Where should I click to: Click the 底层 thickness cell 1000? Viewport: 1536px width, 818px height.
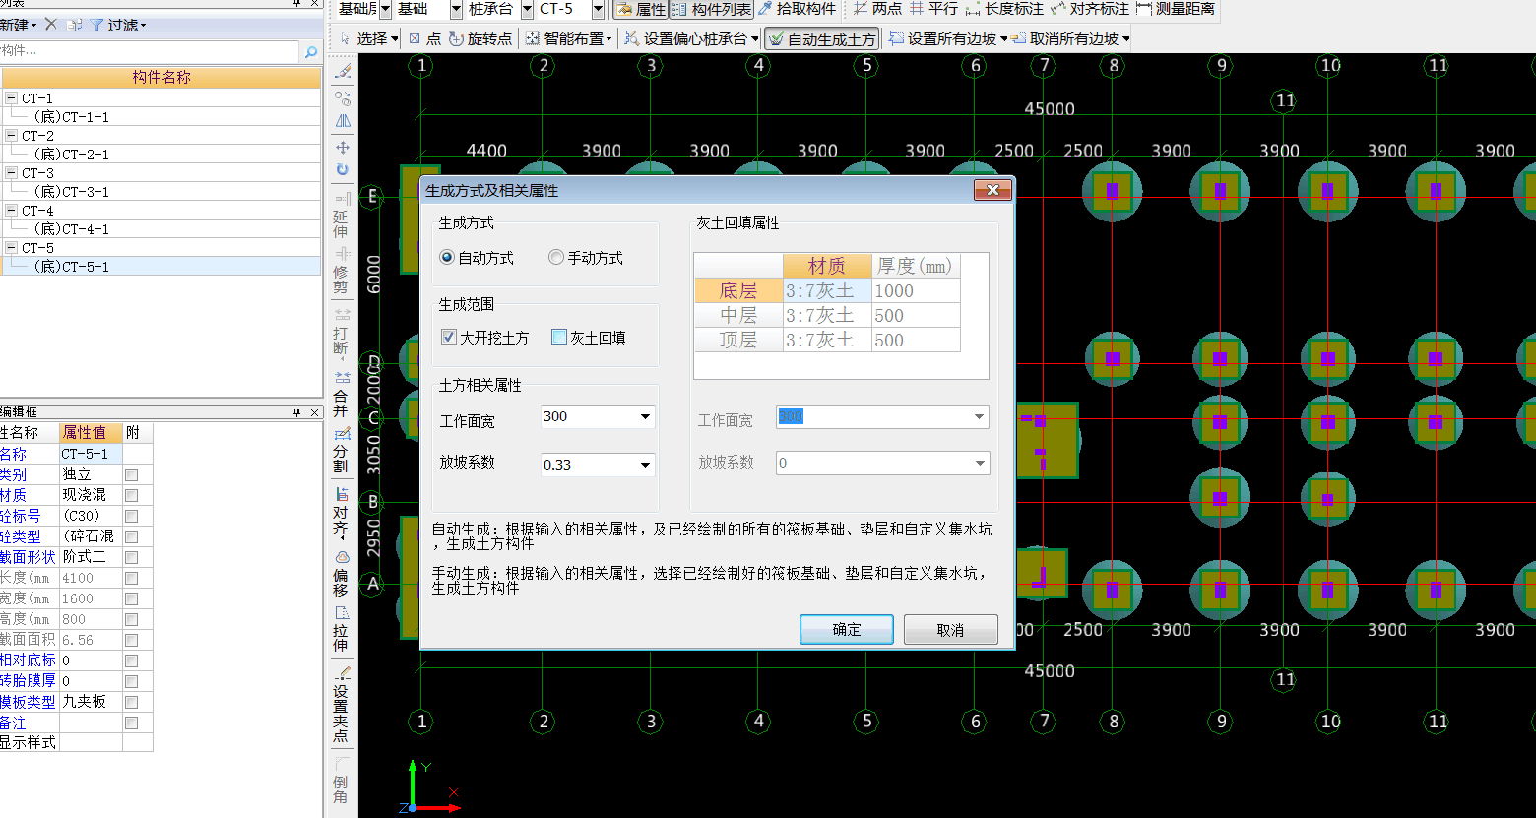[x=916, y=291]
